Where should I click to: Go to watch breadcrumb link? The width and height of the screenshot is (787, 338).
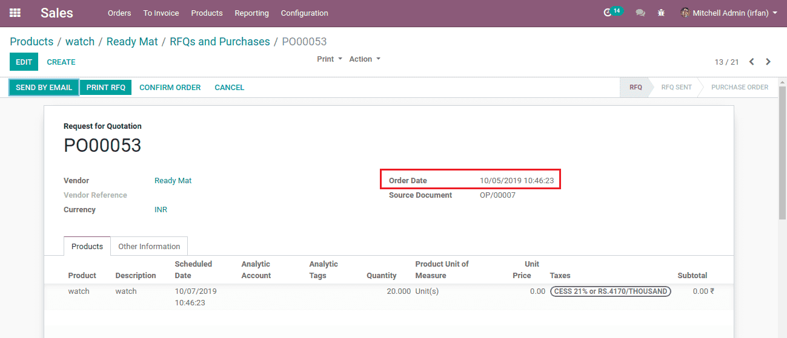(80, 42)
